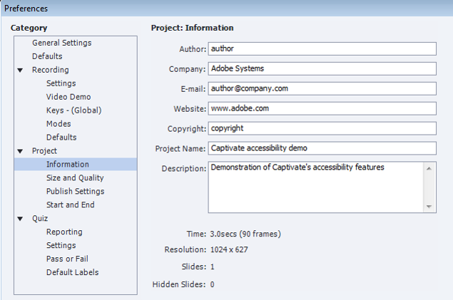Select Modes in the Recording section
The image size is (453, 300).
(x=58, y=124)
